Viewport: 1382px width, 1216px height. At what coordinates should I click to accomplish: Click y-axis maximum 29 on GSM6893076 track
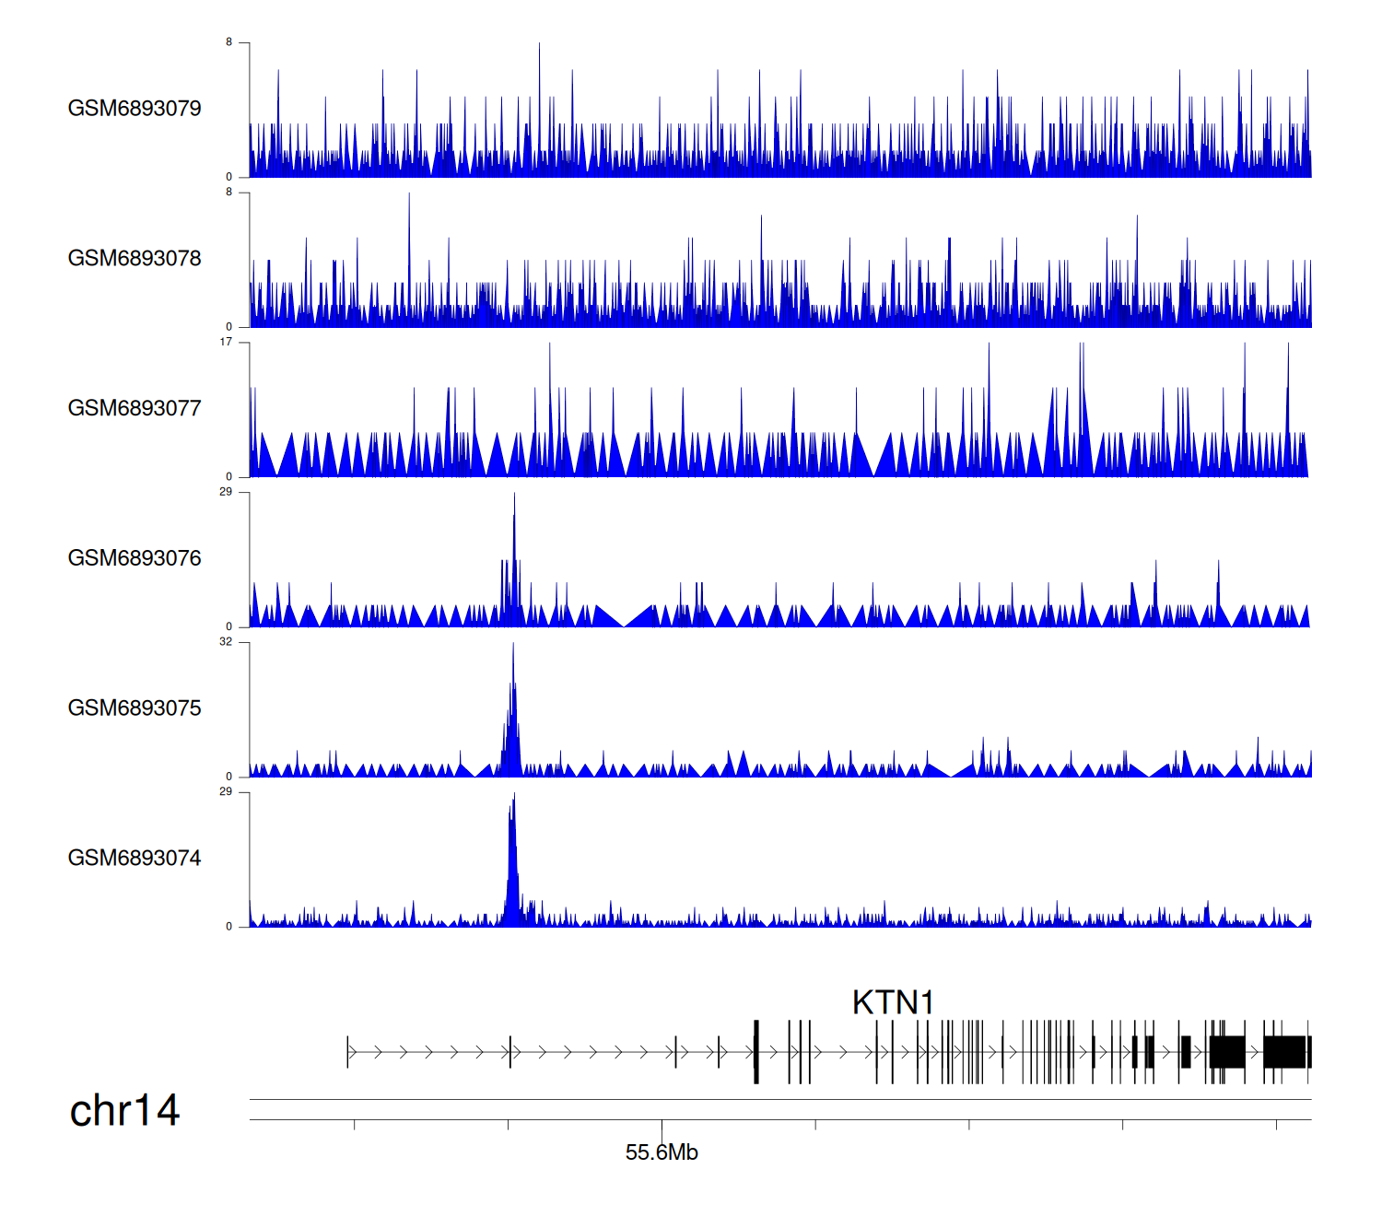tap(226, 492)
